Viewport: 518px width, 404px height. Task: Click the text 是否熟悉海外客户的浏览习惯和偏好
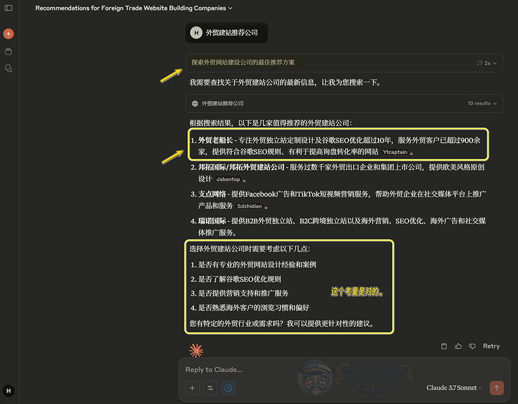pyautogui.click(x=254, y=308)
